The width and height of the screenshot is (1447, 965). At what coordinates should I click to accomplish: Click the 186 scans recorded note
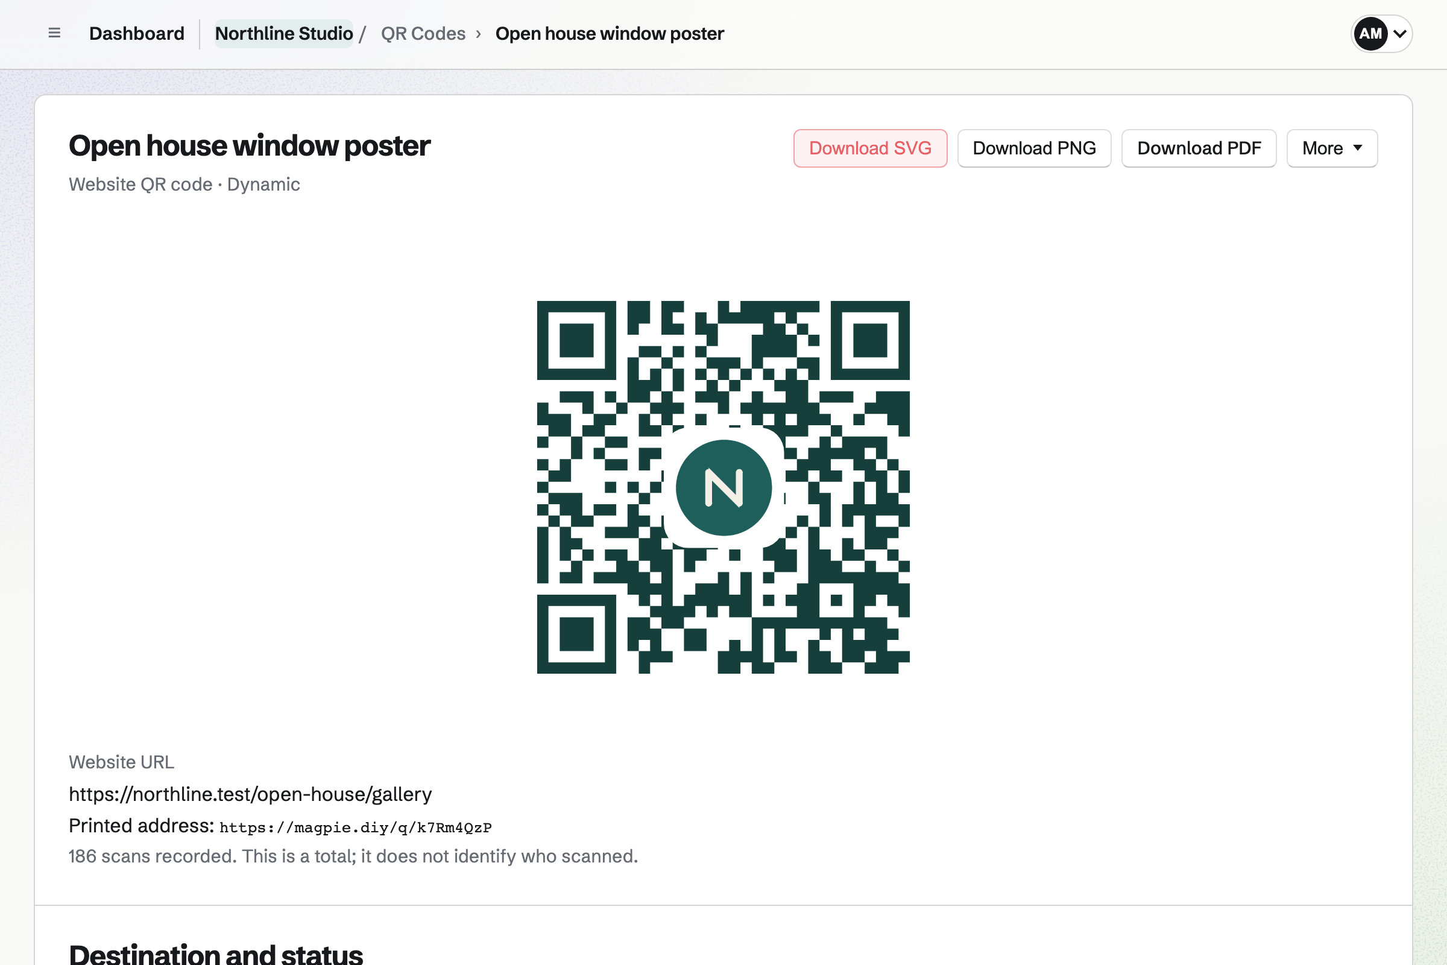353,856
